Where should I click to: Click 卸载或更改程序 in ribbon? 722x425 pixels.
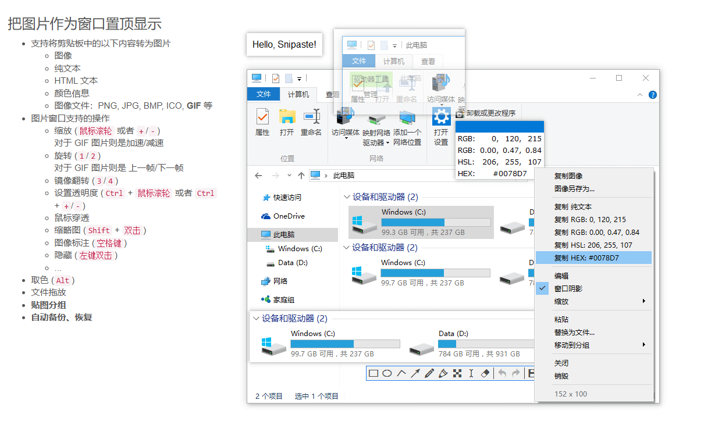pos(486,113)
